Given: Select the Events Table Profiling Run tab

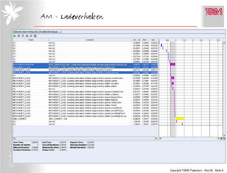Looking at the screenshot, I should pyautogui.click(x=37, y=32).
